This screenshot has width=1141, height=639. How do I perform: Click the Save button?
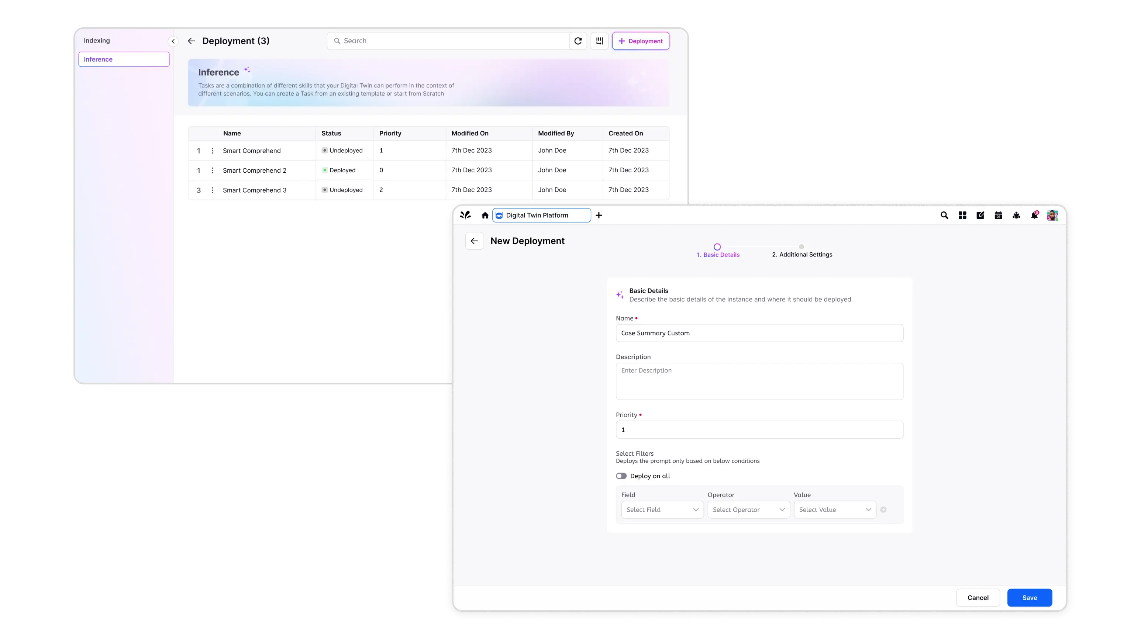point(1030,597)
